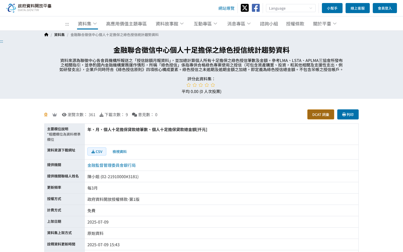
Task: Click the 小幫手 button
Action: (x=332, y=8)
